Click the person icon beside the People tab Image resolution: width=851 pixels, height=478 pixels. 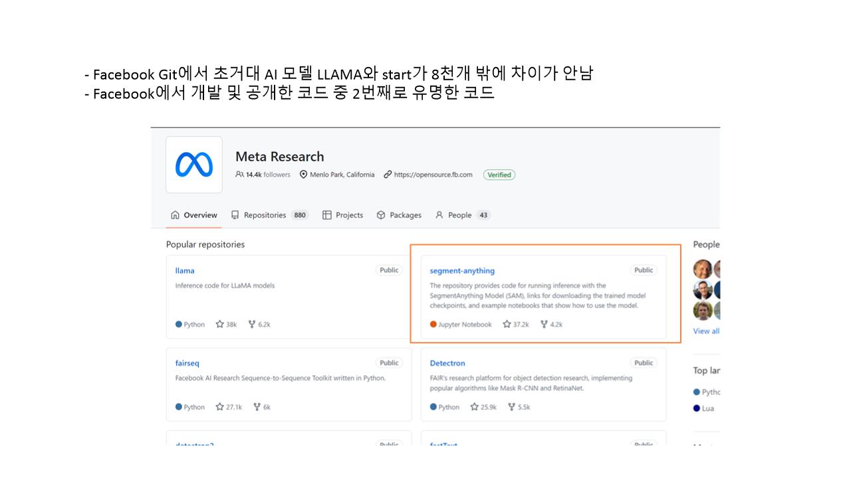pyautogui.click(x=439, y=215)
